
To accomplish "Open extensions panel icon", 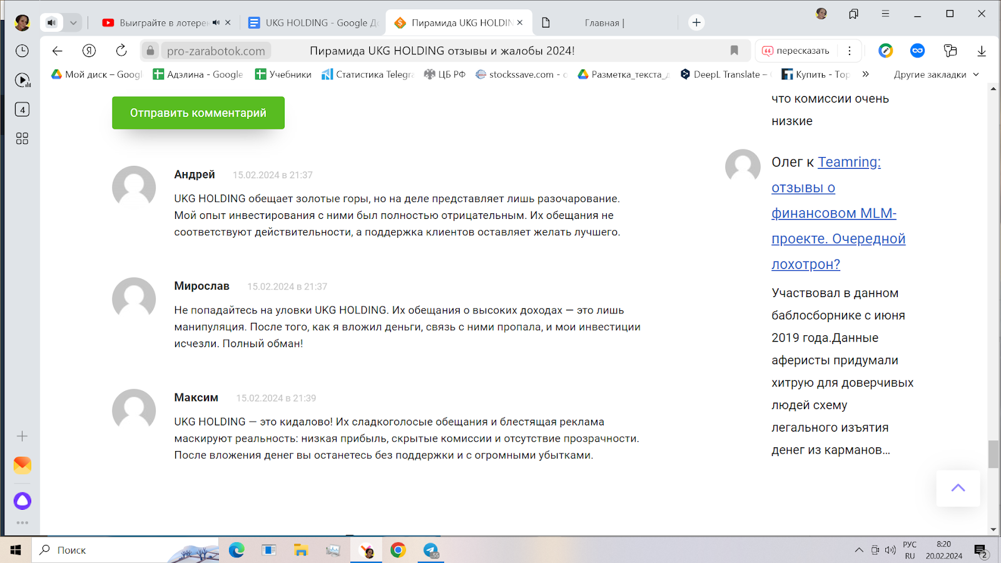I will point(950,51).
